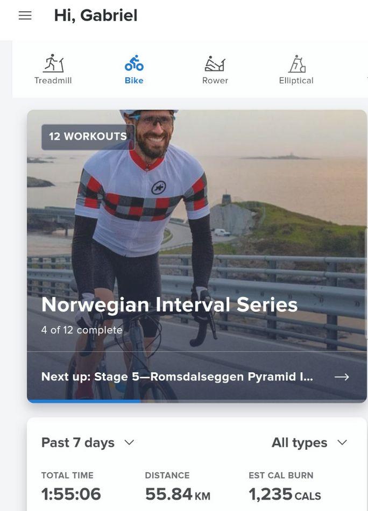Open the All types filter dropdown
Viewport: 368px width, 511px height.
[309, 443]
